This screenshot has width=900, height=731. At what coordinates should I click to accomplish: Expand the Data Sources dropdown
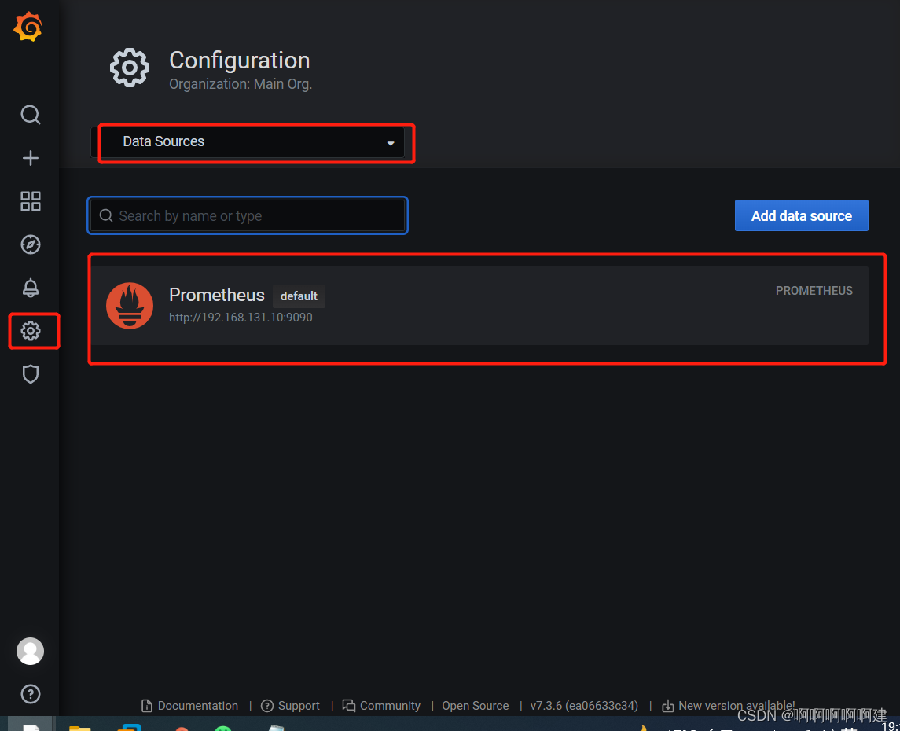(x=248, y=142)
